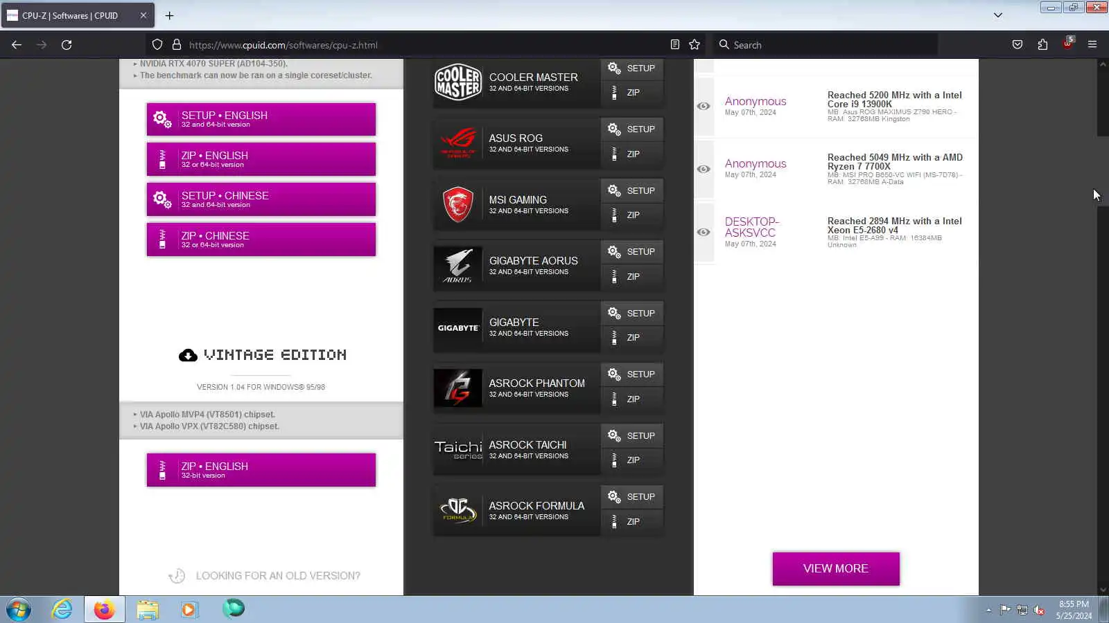Download Gigabyte Aorus ZIP version
The width and height of the screenshot is (1109, 623).
pyautogui.click(x=632, y=277)
